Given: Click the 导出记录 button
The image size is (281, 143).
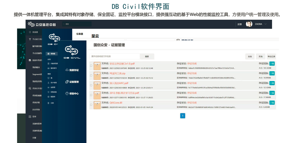Looking at the screenshot, I should point(271,56).
